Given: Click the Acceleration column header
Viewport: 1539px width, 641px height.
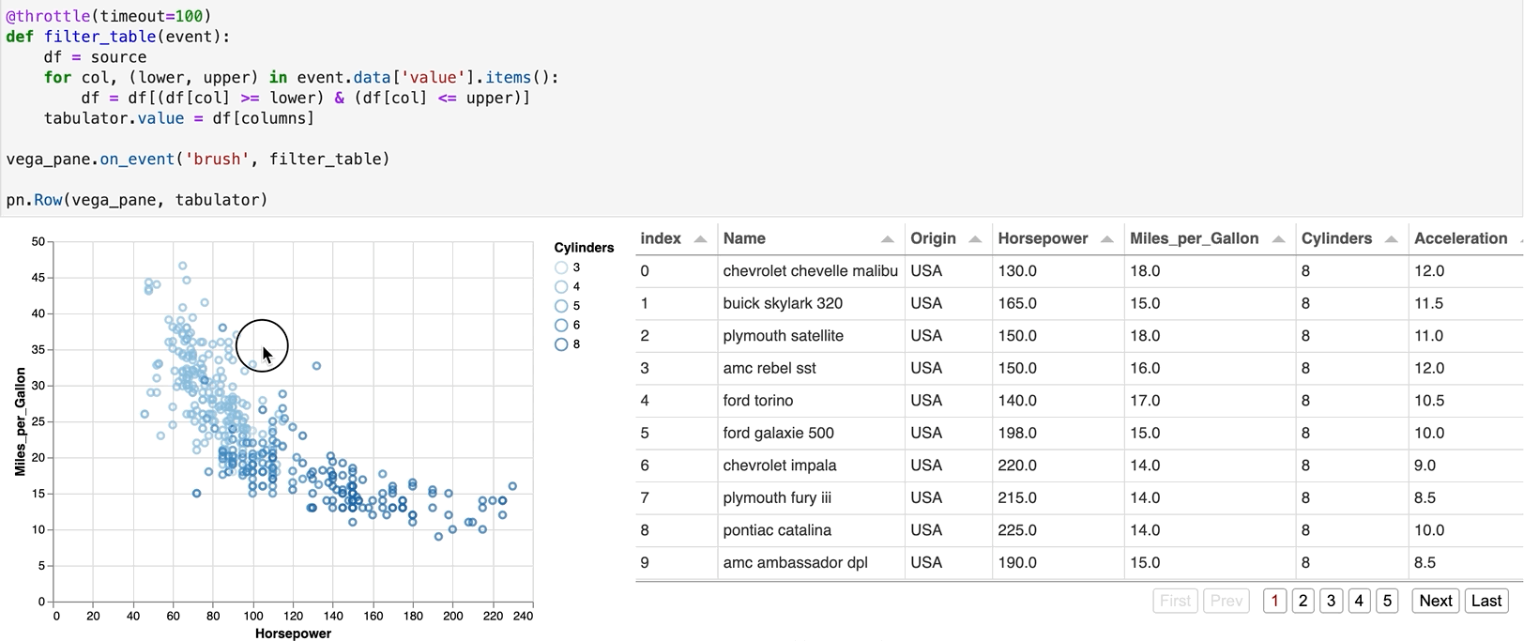Looking at the screenshot, I should [1460, 238].
